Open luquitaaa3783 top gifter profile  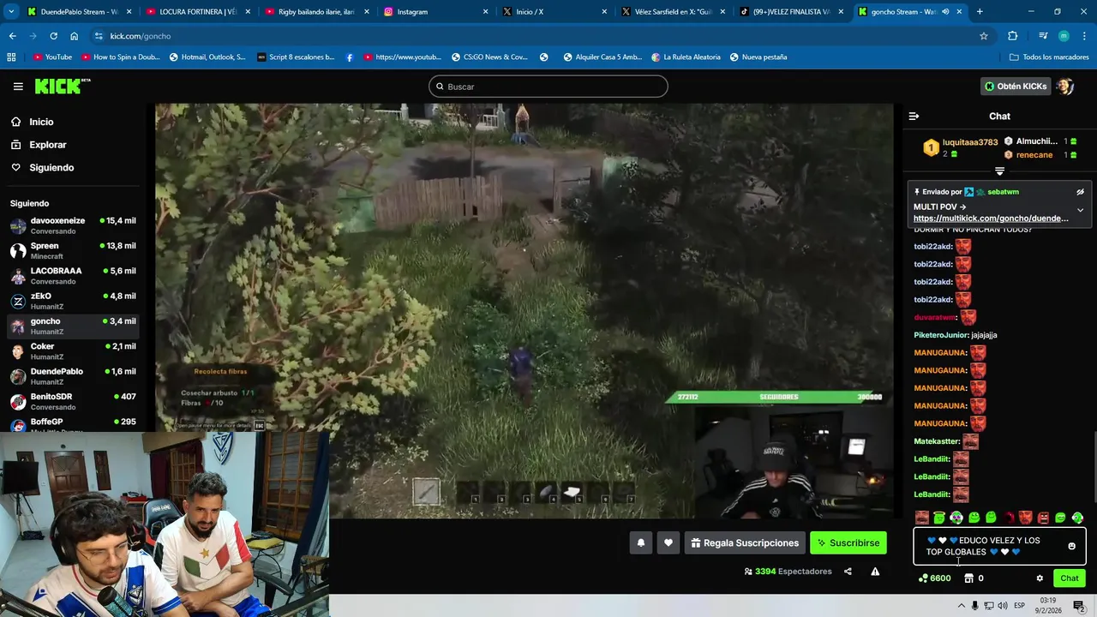click(970, 142)
